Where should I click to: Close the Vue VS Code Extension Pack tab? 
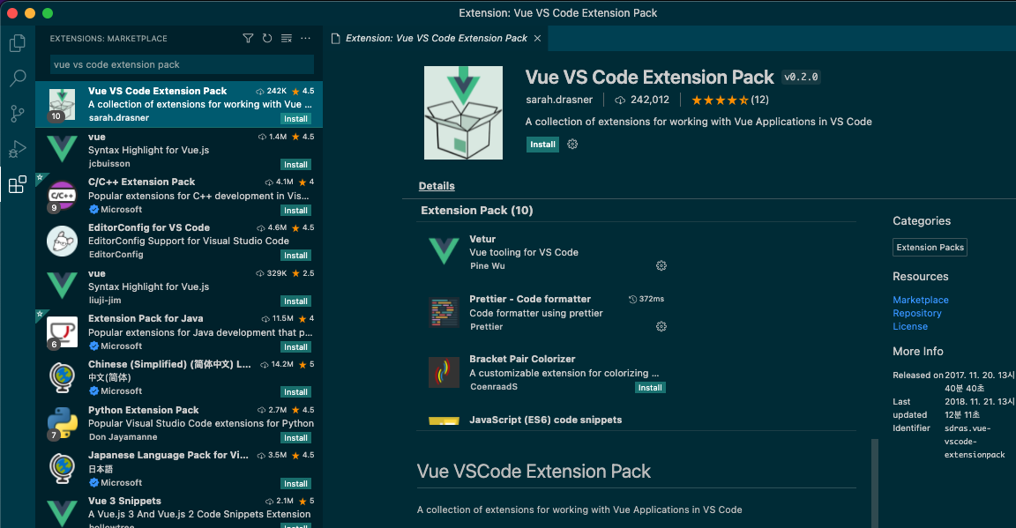point(537,38)
